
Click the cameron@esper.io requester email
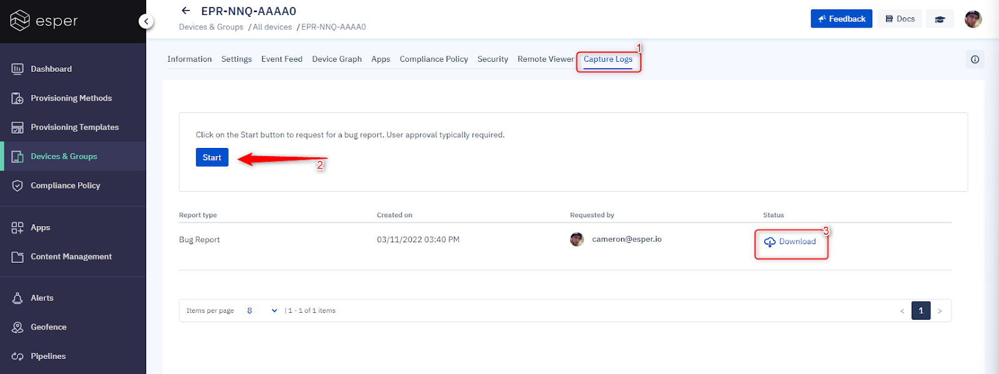pos(627,239)
